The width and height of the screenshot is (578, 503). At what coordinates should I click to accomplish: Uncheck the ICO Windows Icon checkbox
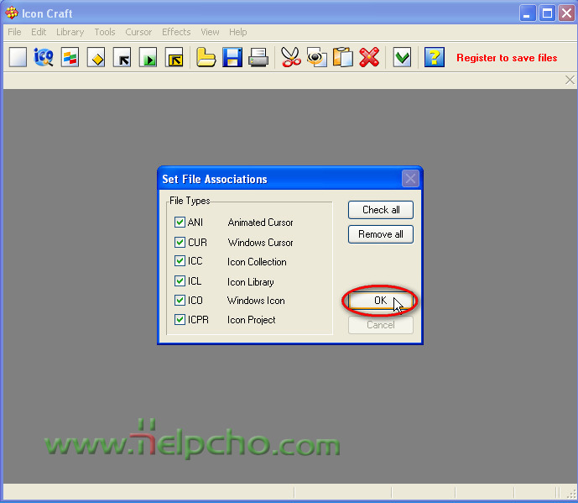coord(180,300)
